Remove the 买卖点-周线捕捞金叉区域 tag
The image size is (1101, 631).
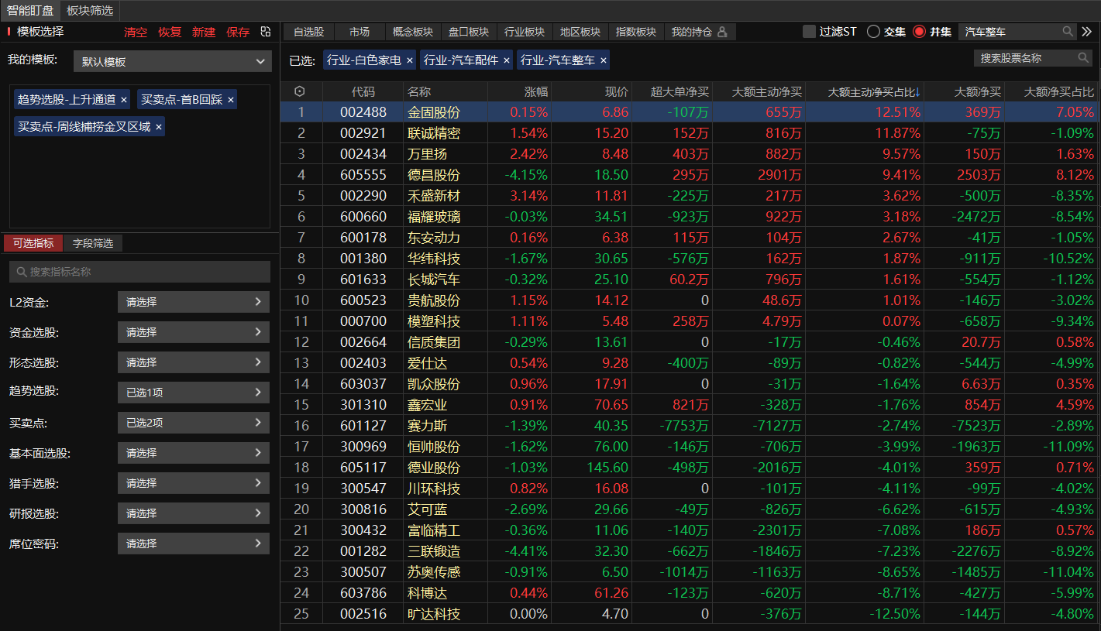[159, 127]
